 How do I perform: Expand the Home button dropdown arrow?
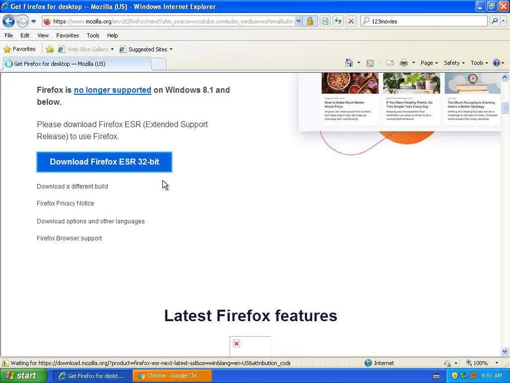point(359,63)
